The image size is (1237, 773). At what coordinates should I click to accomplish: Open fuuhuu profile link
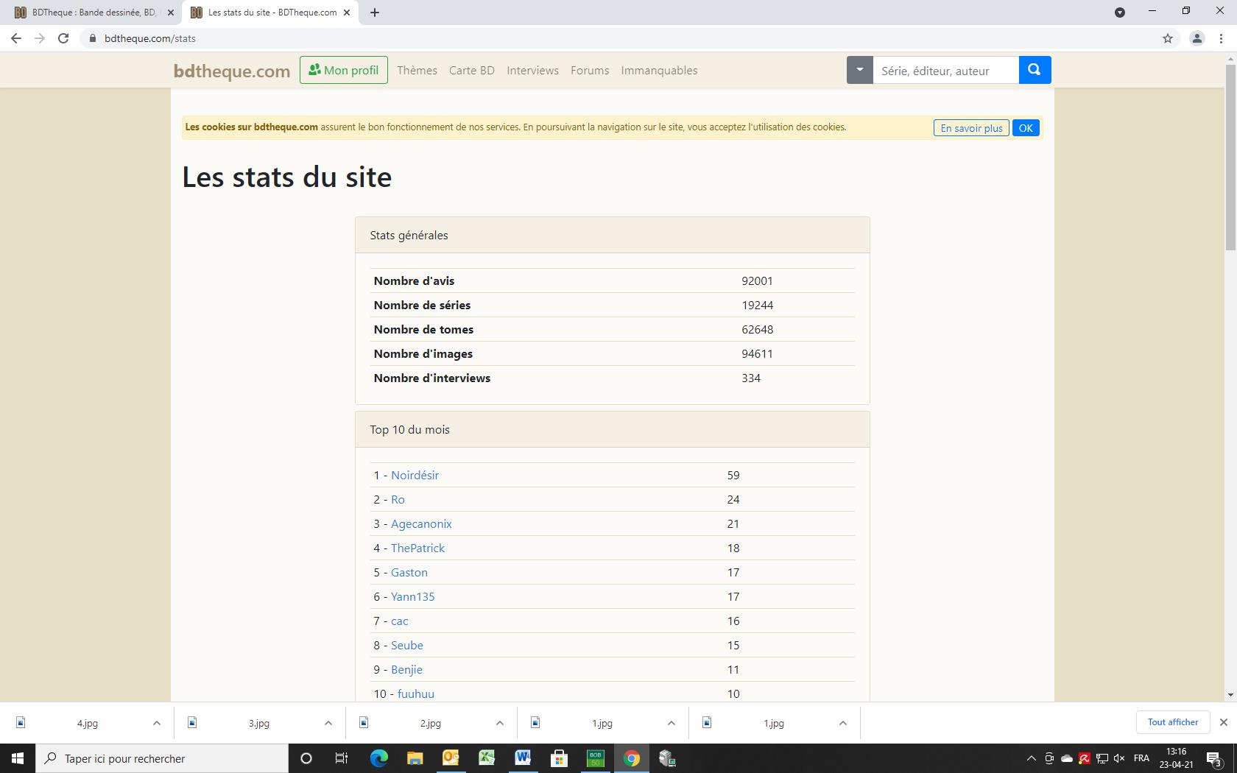(x=416, y=693)
